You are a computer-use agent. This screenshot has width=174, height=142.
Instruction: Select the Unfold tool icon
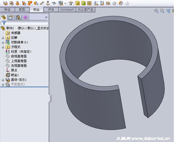pos(96,3)
